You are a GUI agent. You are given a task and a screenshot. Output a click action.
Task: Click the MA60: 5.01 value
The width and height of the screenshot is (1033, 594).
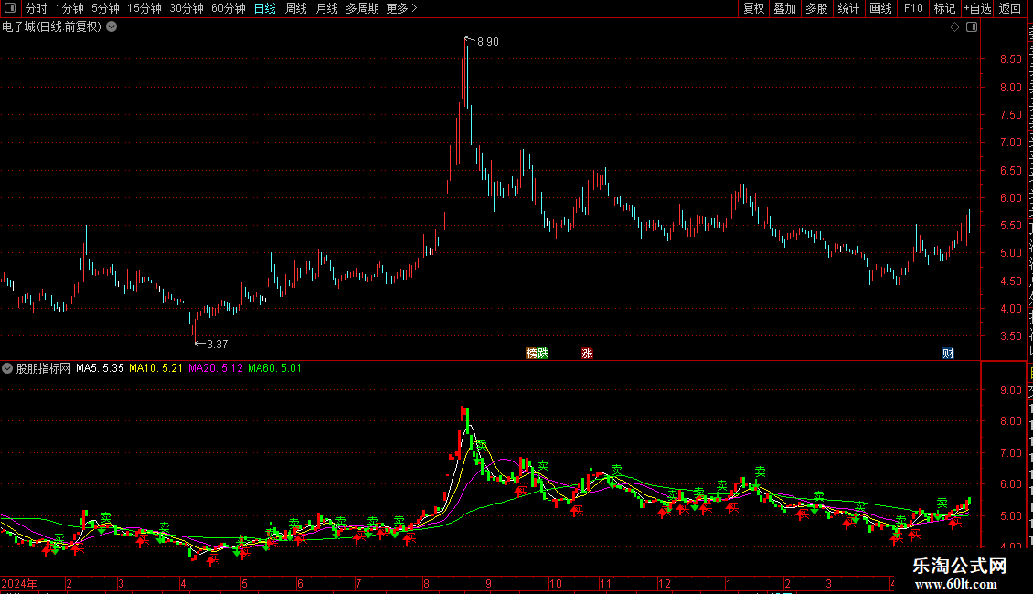click(275, 368)
